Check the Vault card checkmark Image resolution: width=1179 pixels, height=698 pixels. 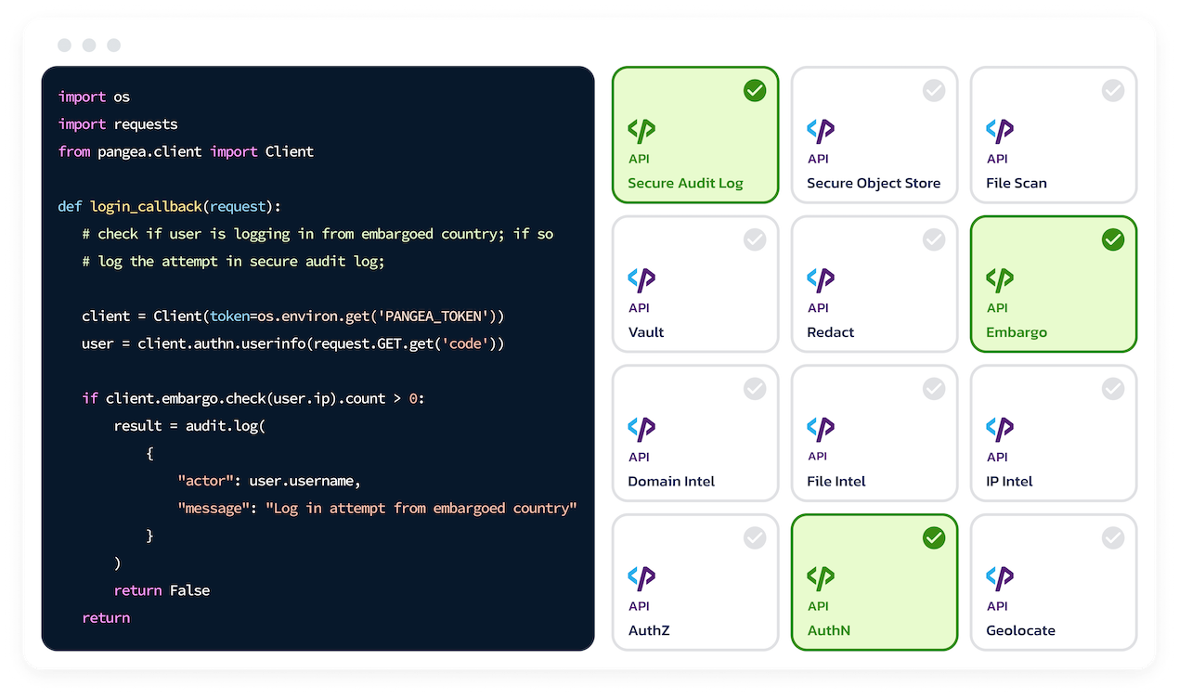[x=755, y=239]
